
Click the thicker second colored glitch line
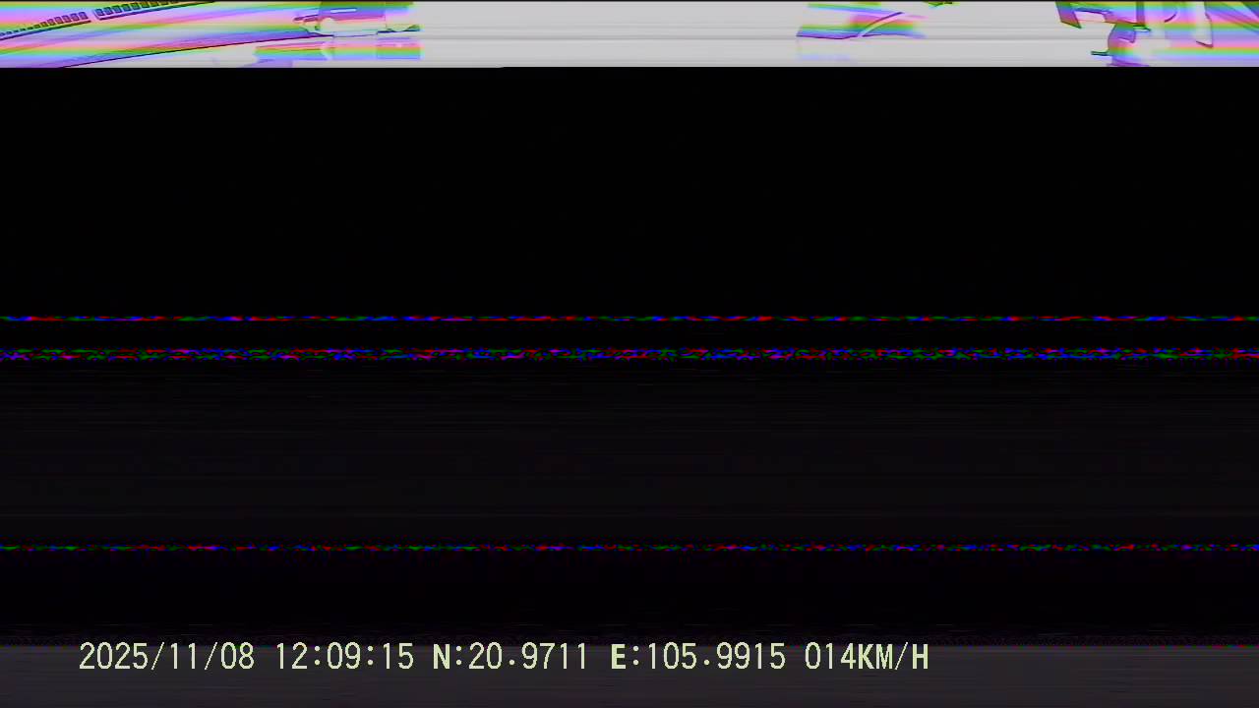(x=629, y=354)
